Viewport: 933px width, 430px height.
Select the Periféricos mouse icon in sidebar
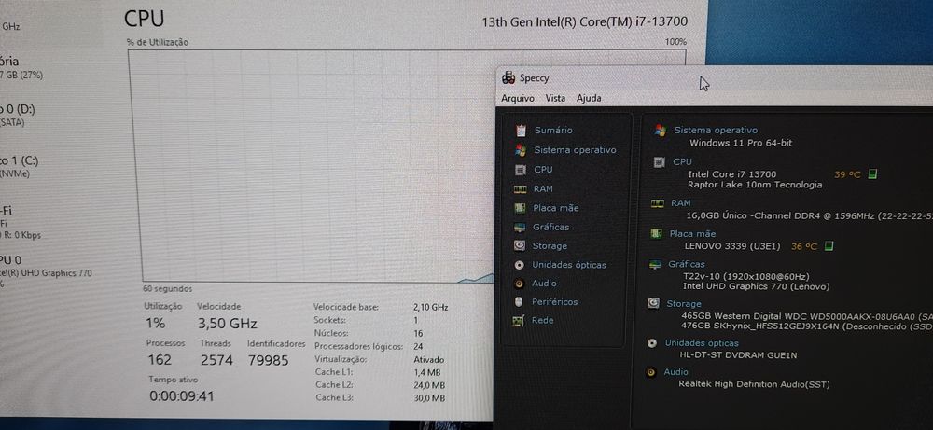(519, 301)
